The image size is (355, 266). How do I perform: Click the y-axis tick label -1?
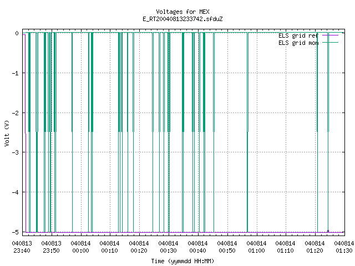pyautogui.click(x=16, y=73)
